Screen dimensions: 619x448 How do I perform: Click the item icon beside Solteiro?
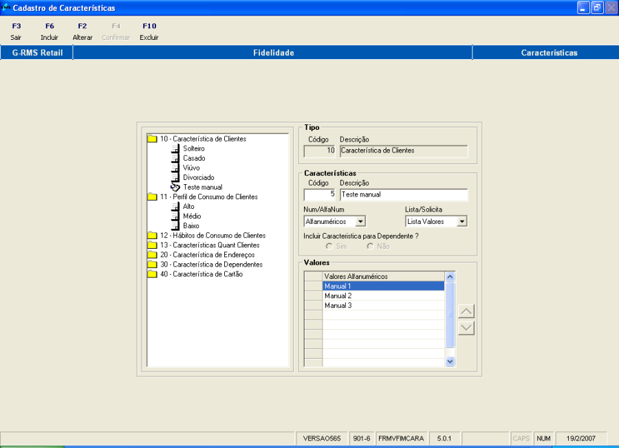(175, 148)
